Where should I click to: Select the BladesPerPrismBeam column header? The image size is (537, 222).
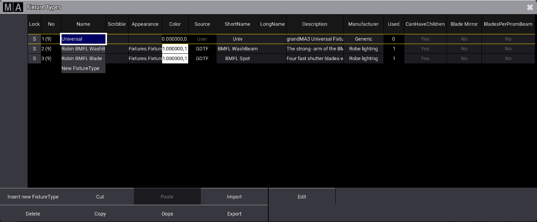pos(508,24)
